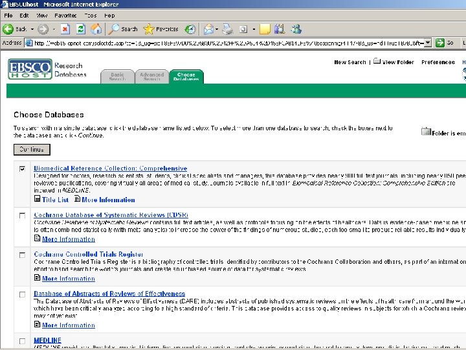The width and height of the screenshot is (466, 350).
Task: Expand dropdown arrow beside edit icon
Action: [254, 29]
